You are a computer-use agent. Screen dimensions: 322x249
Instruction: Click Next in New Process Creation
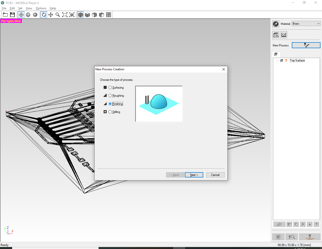tap(194, 175)
